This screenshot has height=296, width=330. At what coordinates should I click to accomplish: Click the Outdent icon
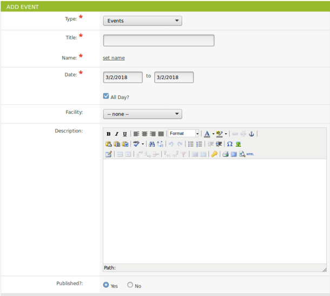(x=210, y=144)
